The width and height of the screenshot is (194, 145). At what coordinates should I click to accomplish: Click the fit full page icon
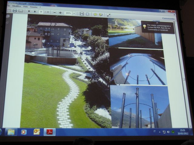click(88, 14)
